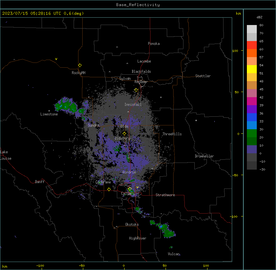Pick the gray 65-70 dBZ swatch
The height and width of the screenshot is (270, 276).
[x=252, y=37]
